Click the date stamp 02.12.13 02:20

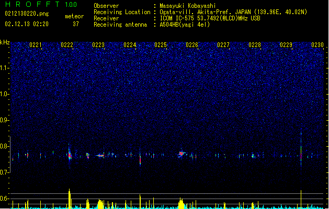(x=27, y=24)
